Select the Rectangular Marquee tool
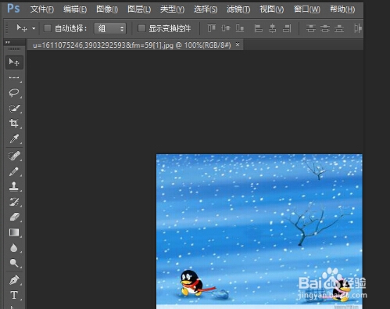The height and width of the screenshot is (309, 390). click(x=14, y=77)
